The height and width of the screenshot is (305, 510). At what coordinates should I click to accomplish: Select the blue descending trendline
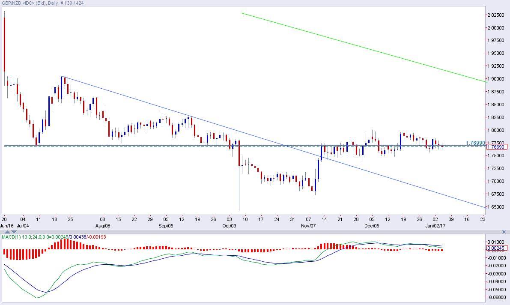click(273, 142)
